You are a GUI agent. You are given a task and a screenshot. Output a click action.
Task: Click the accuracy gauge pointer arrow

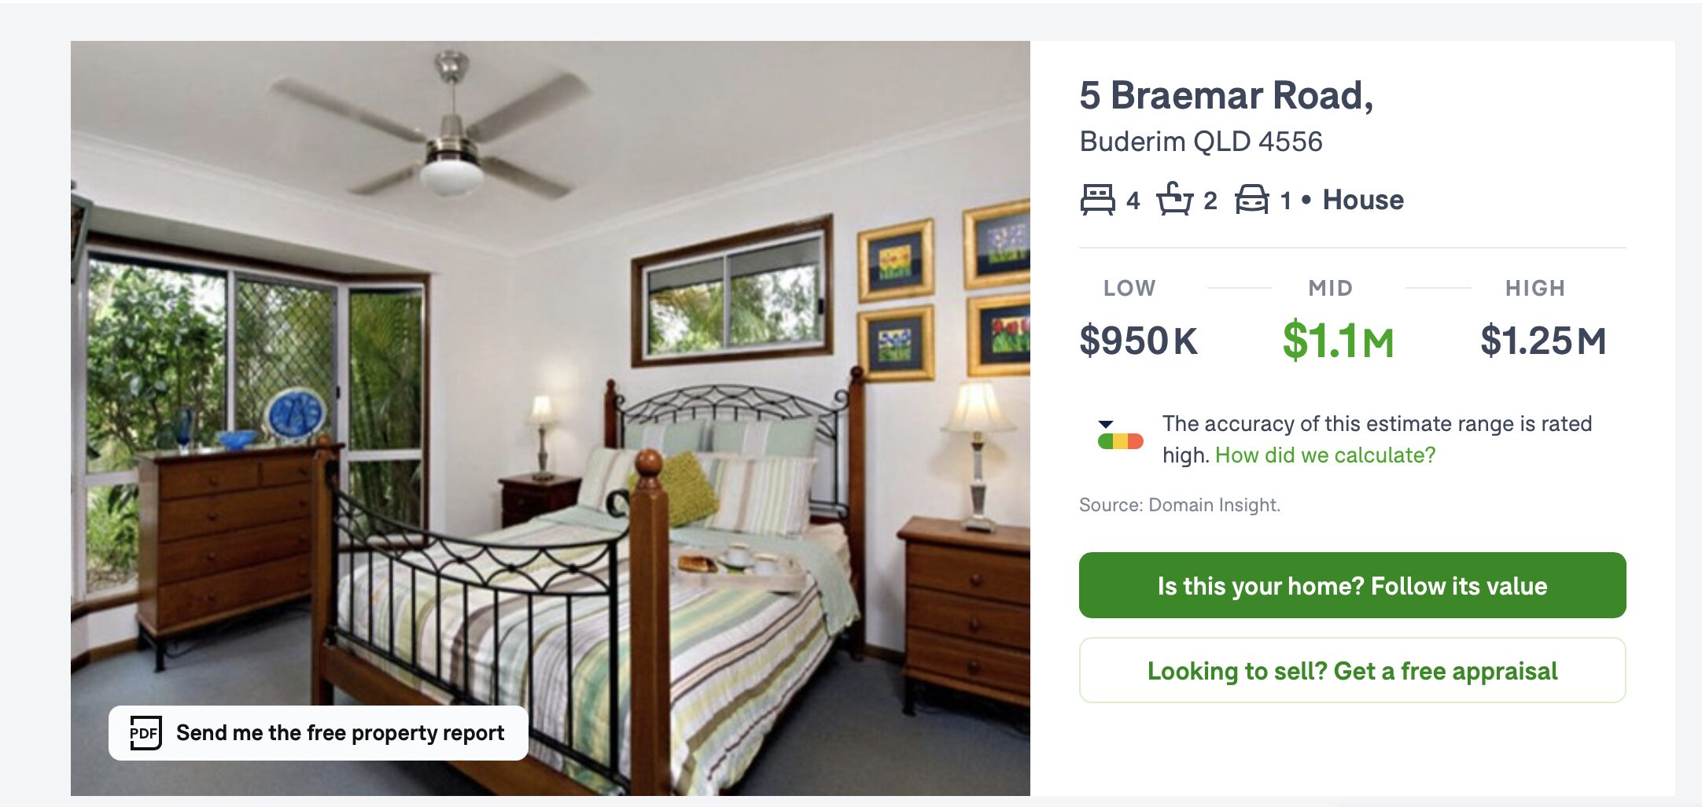[1106, 425]
